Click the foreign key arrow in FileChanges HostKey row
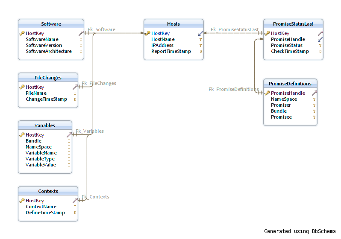341x239 pixels. pos(75,87)
